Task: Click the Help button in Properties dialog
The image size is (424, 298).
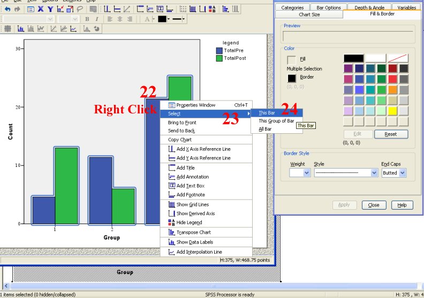Action: point(402,205)
